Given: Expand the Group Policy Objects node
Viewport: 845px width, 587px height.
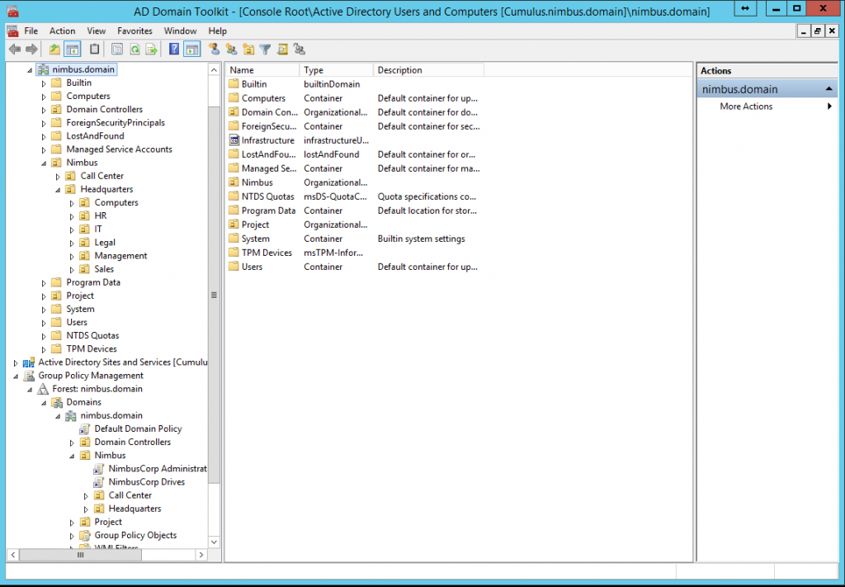Looking at the screenshot, I should tap(73, 536).
